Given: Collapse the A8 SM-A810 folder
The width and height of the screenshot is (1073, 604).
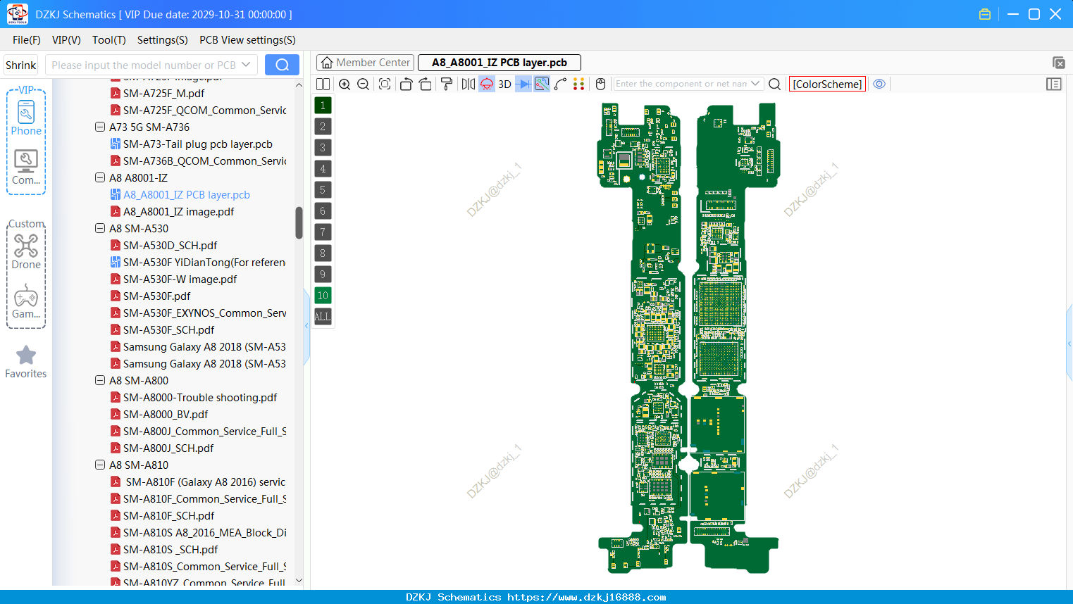Looking at the screenshot, I should tap(100, 465).
